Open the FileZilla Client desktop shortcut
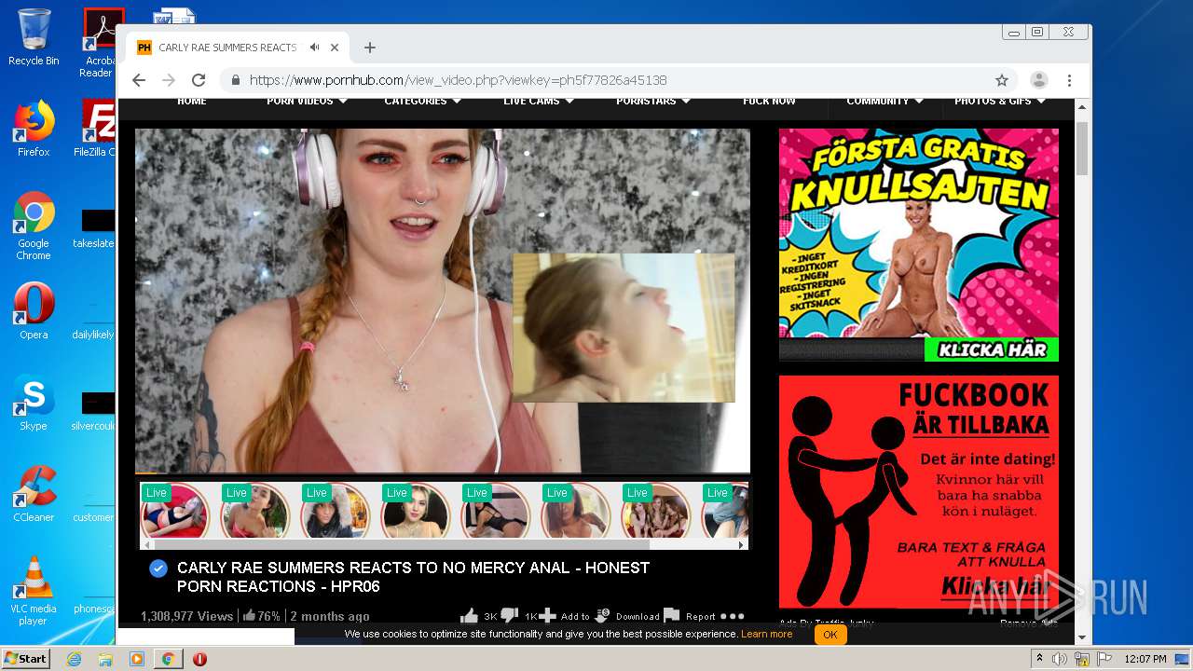The width and height of the screenshot is (1193, 671). (x=97, y=129)
